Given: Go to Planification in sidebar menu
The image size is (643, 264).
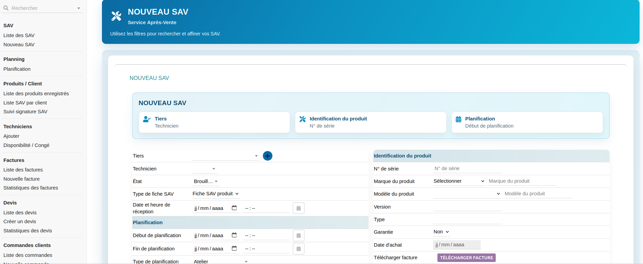Looking at the screenshot, I should [17, 69].
